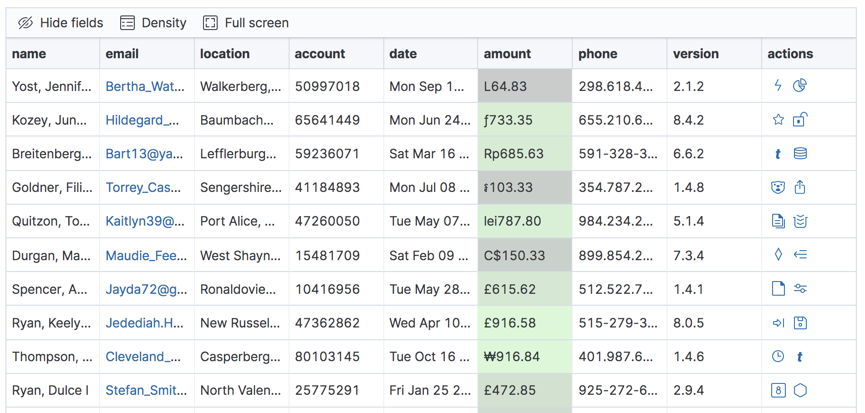Select the Rp685.63 amount cell

pos(525,153)
